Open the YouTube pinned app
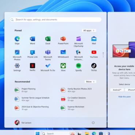The image size is (135, 135). (x=94, y=54)
